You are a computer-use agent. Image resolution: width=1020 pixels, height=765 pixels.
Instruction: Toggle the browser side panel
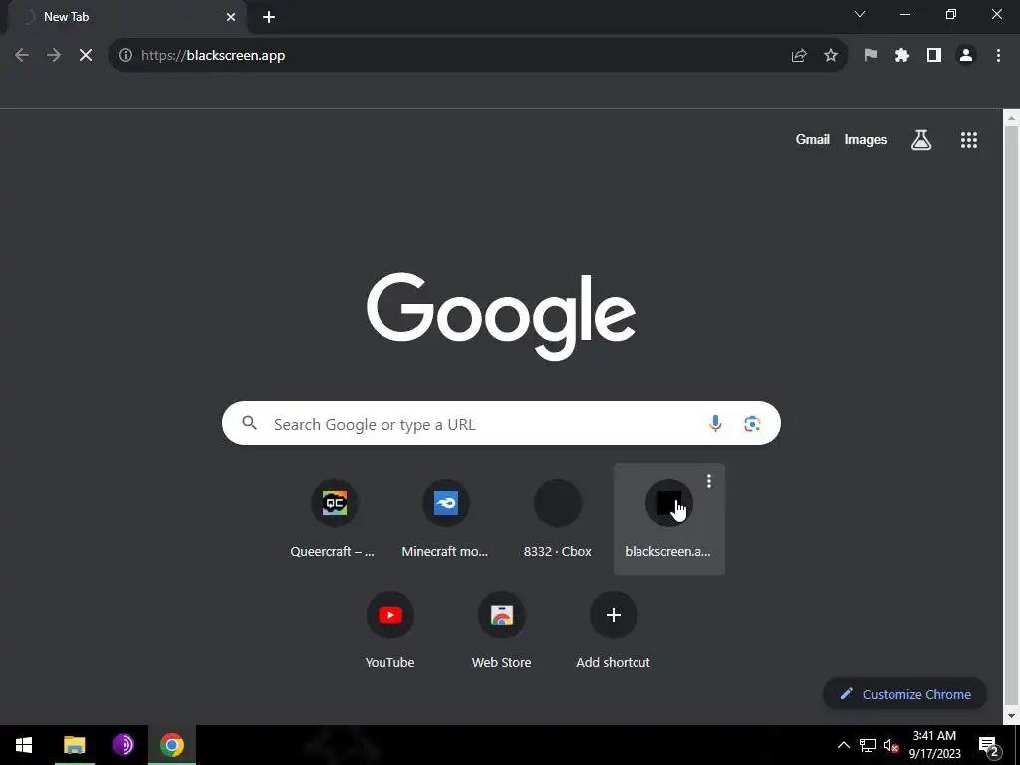click(x=934, y=56)
